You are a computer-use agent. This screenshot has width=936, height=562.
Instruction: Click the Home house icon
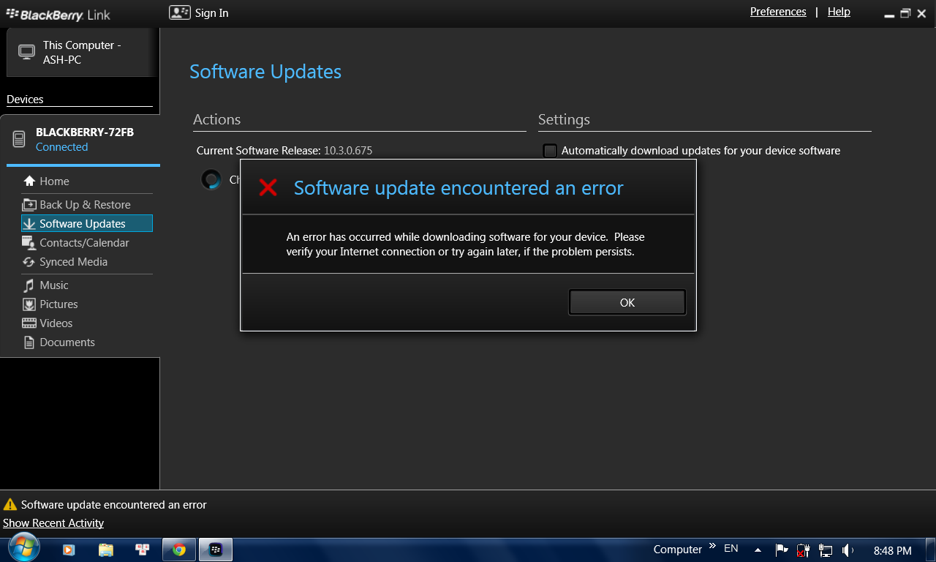29,181
